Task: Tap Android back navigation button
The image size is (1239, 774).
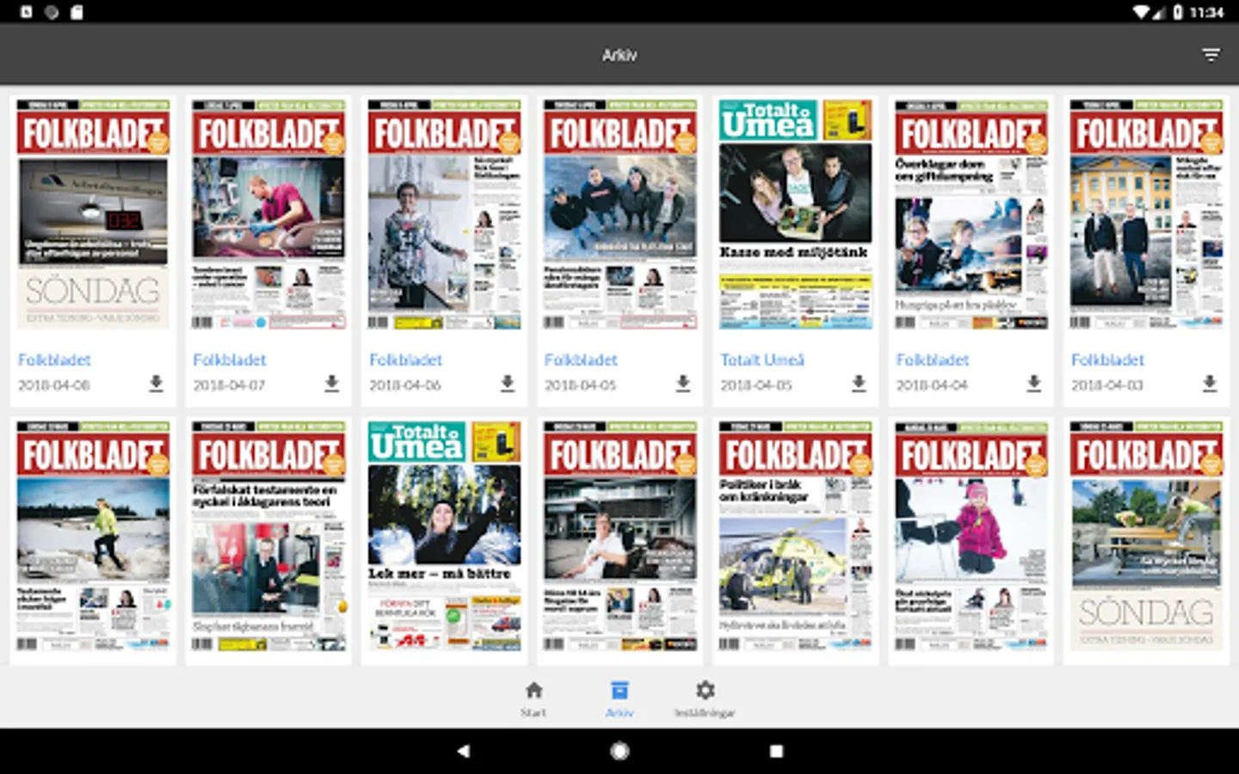Action: pos(463,751)
